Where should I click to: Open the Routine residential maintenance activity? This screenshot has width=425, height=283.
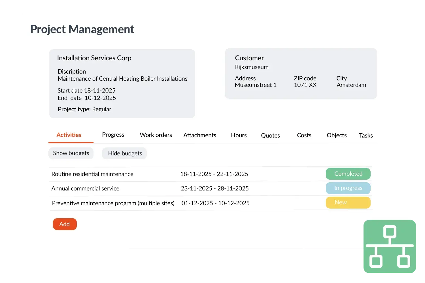(92, 174)
